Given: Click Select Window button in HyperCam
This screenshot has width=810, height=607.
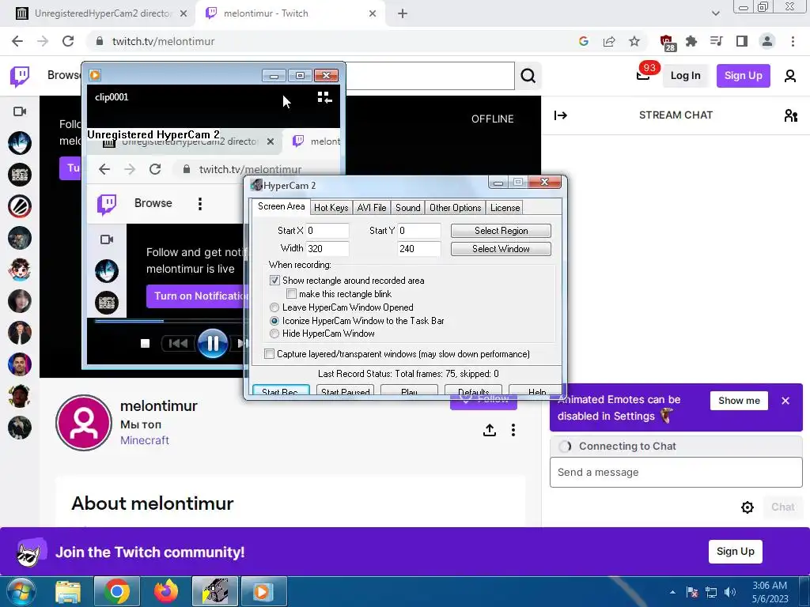Looking at the screenshot, I should [501, 249].
